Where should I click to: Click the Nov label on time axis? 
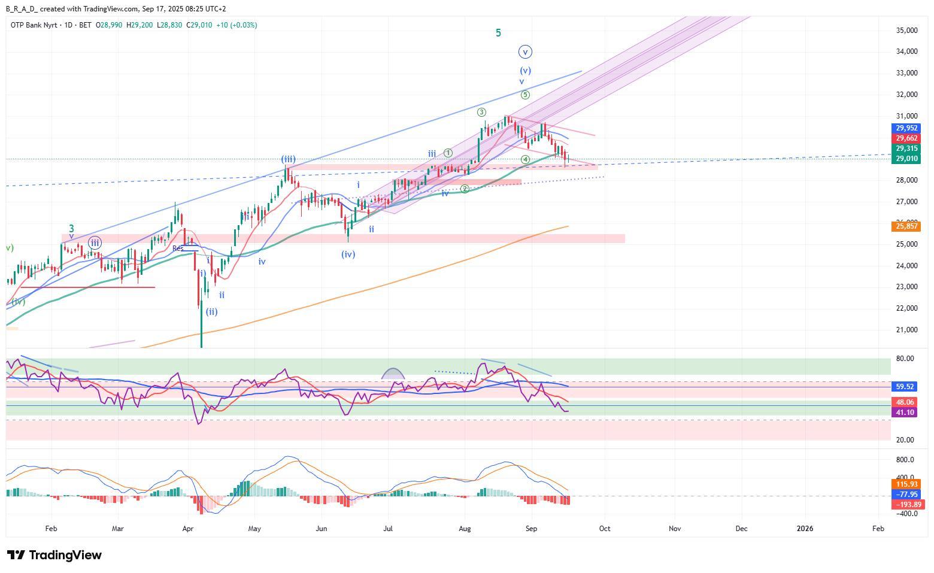point(675,529)
